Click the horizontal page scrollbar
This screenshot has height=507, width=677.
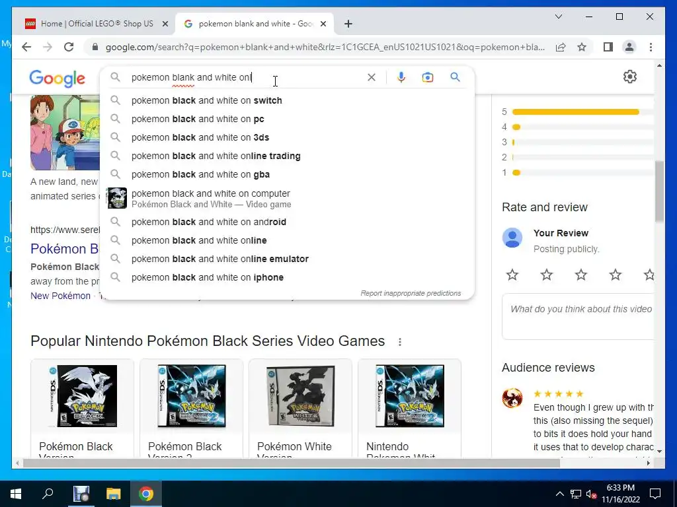coord(292,463)
